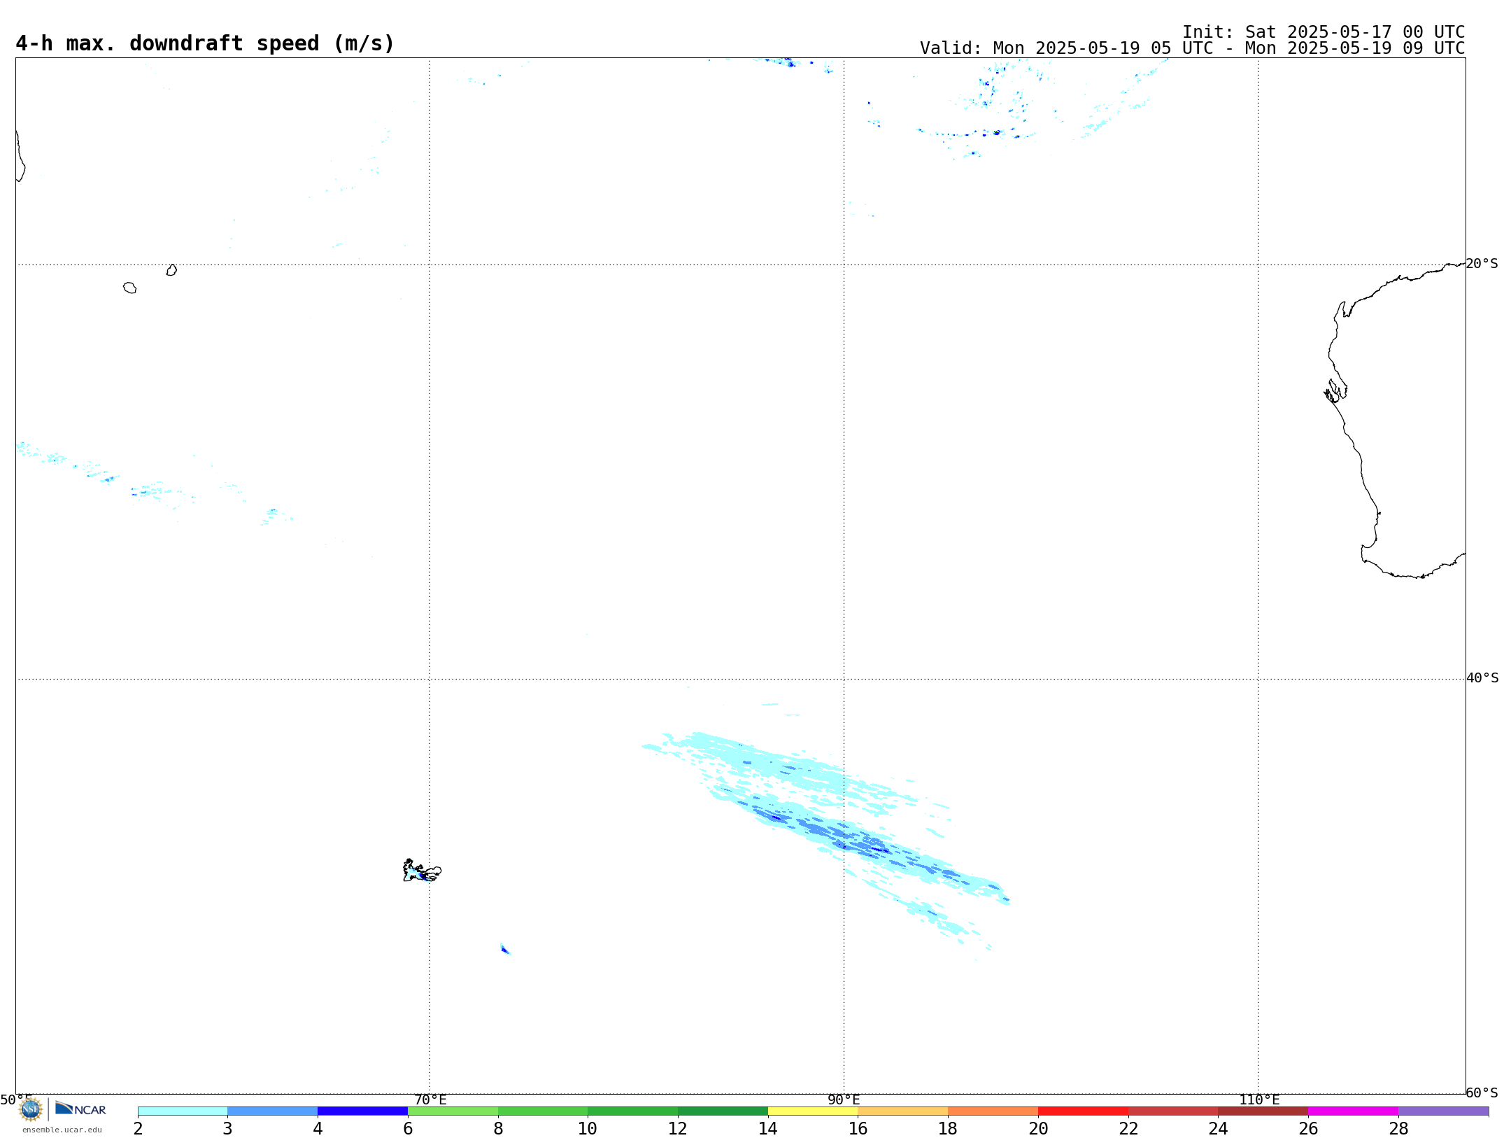Screen dimensions: 1511x1138
Task: Click colorbar tick label '4'
Action: (x=318, y=1129)
